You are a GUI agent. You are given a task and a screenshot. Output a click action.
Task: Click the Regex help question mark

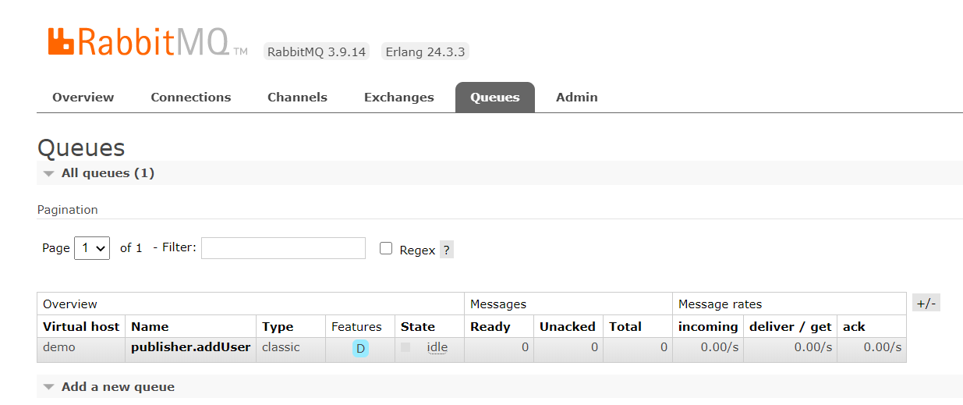446,250
